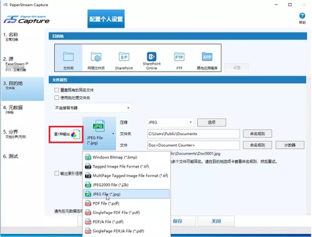The height and width of the screenshot is (237, 312).
Task: Click 命名规则 button for file name
Action: coord(257,145)
